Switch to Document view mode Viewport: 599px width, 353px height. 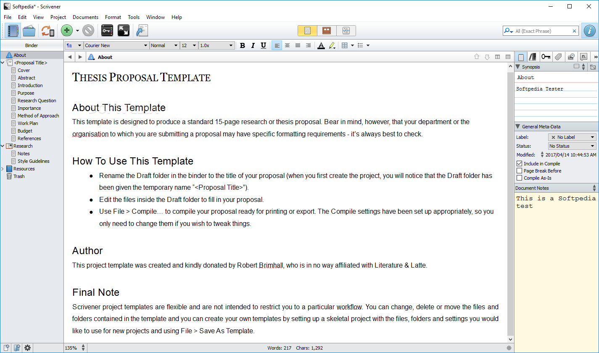coord(307,31)
